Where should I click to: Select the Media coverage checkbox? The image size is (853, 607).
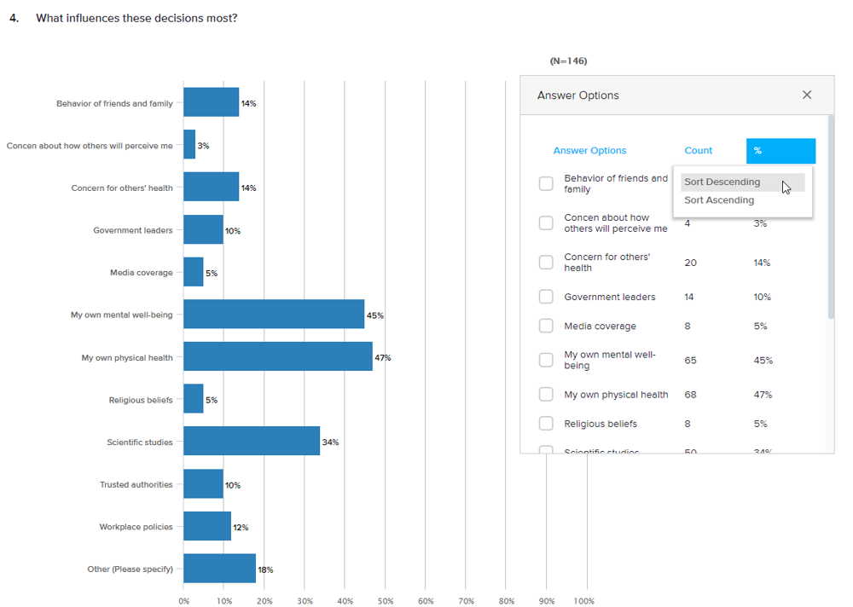(x=546, y=326)
